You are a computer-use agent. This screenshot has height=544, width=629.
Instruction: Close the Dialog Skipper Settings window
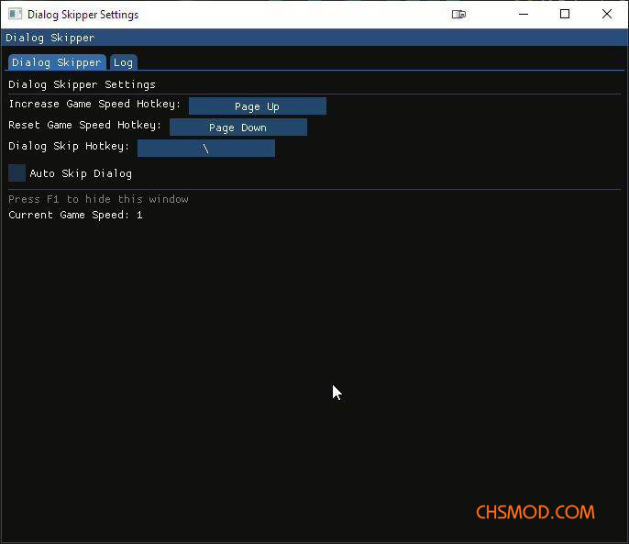point(607,15)
